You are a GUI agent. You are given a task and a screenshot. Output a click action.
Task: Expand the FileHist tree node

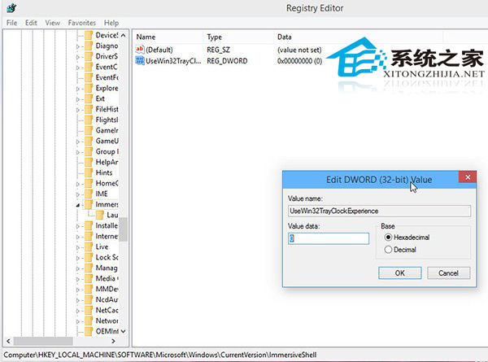tap(78, 110)
